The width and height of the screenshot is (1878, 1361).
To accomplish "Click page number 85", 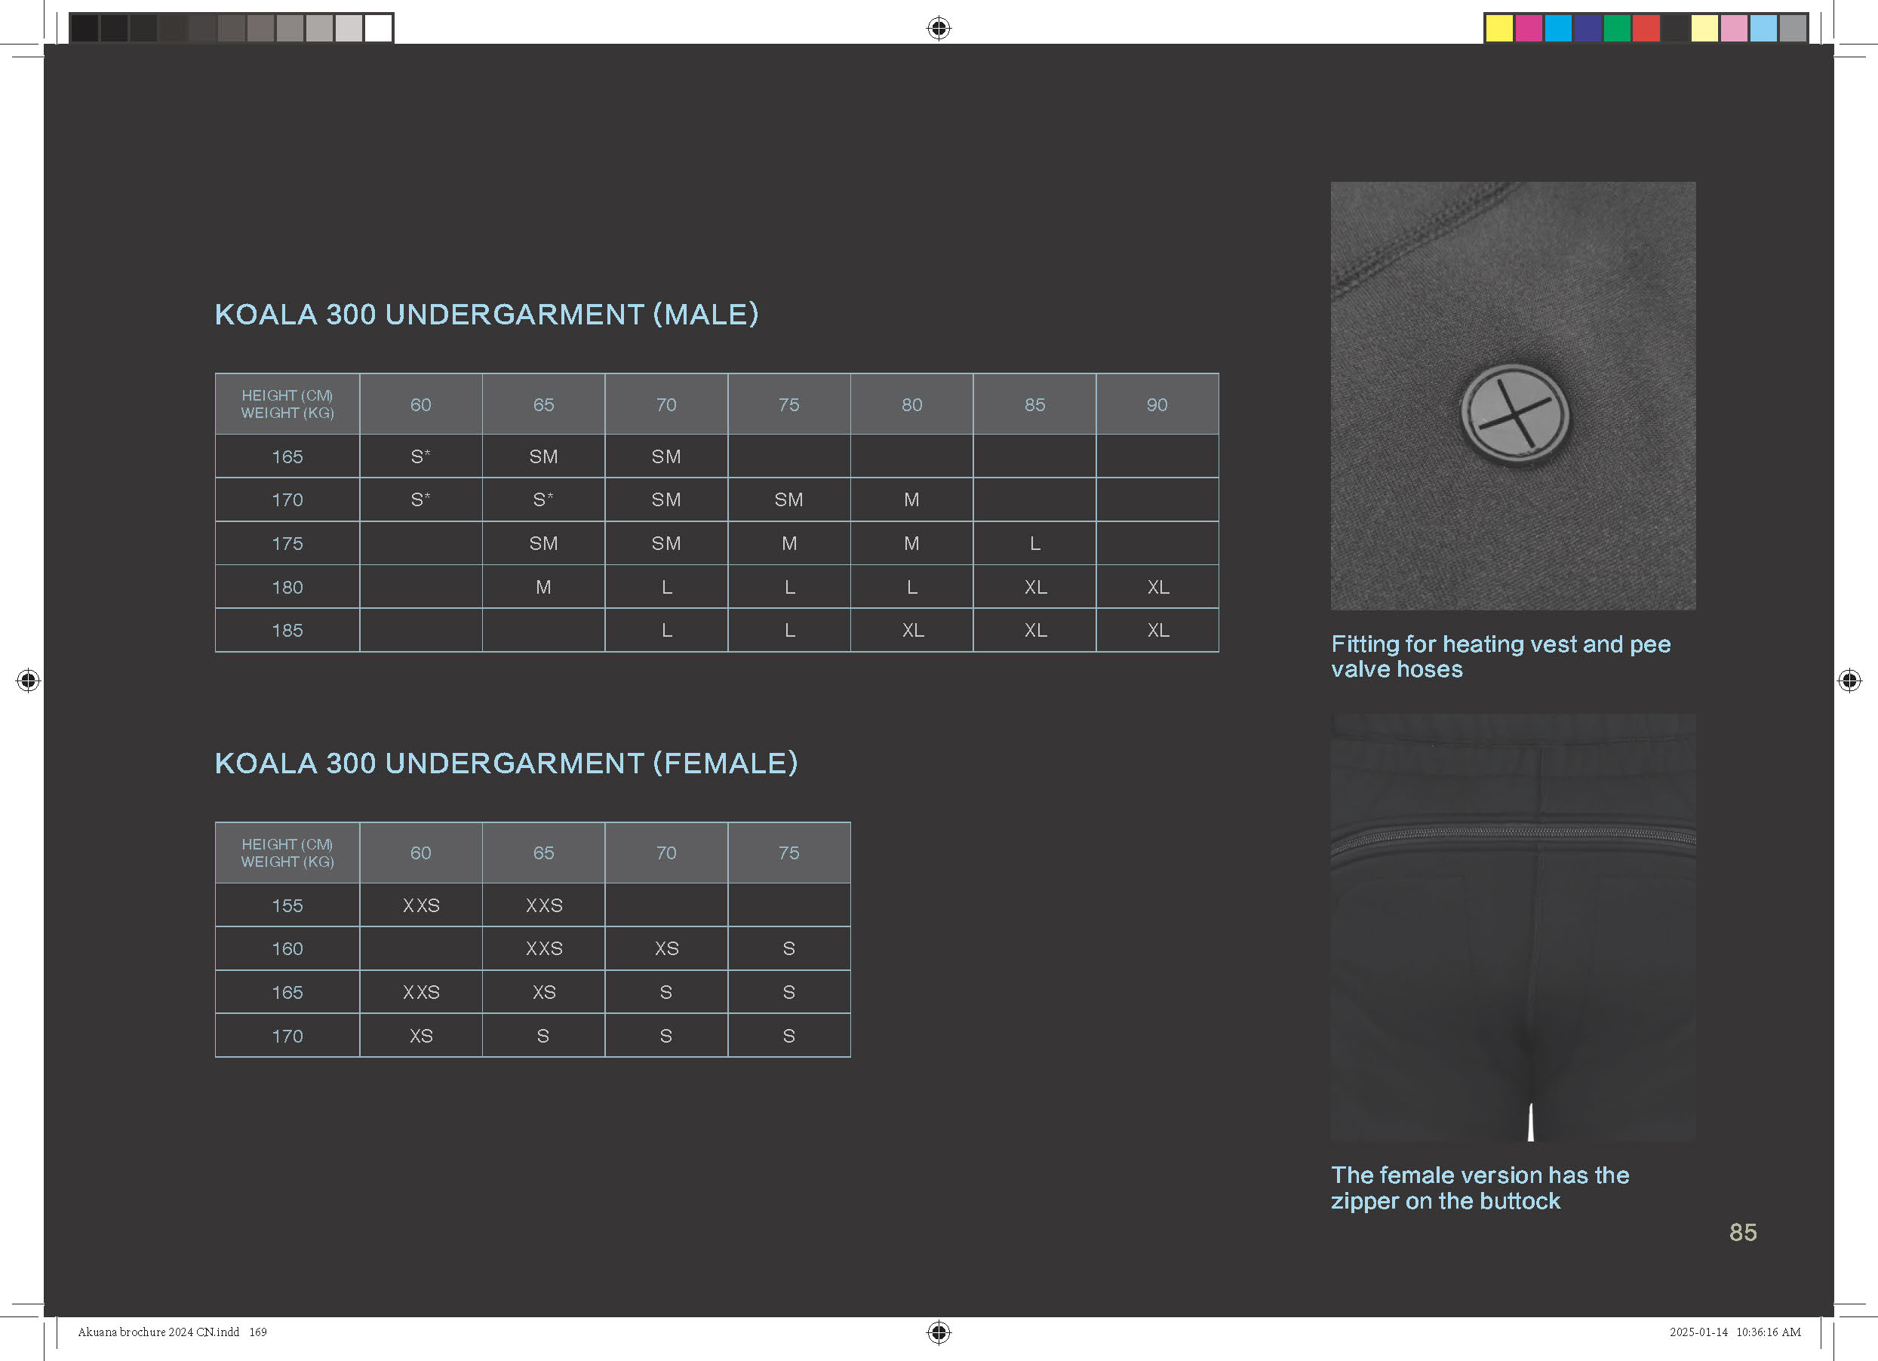I will click(1742, 1232).
